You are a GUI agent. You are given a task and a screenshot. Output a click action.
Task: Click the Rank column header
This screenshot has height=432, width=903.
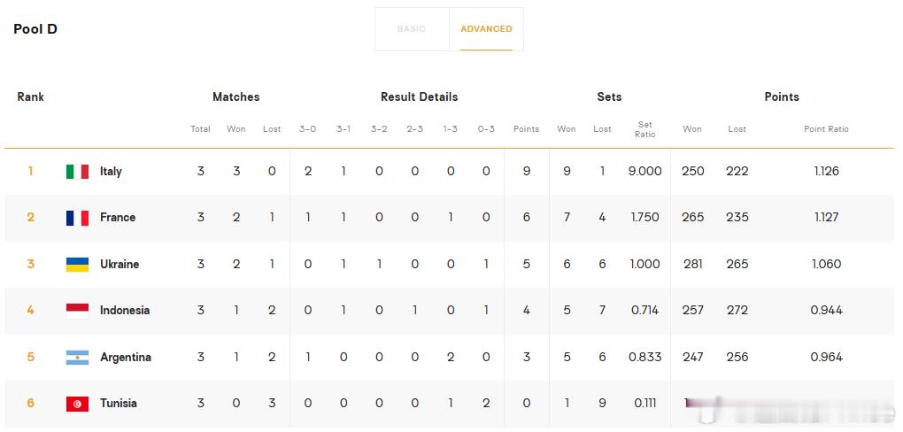click(x=30, y=96)
